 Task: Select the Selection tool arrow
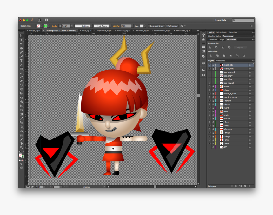[x=21, y=36]
